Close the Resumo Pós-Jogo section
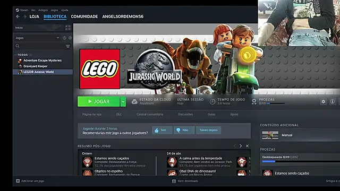This screenshot has height=191, width=340. tap(247, 146)
